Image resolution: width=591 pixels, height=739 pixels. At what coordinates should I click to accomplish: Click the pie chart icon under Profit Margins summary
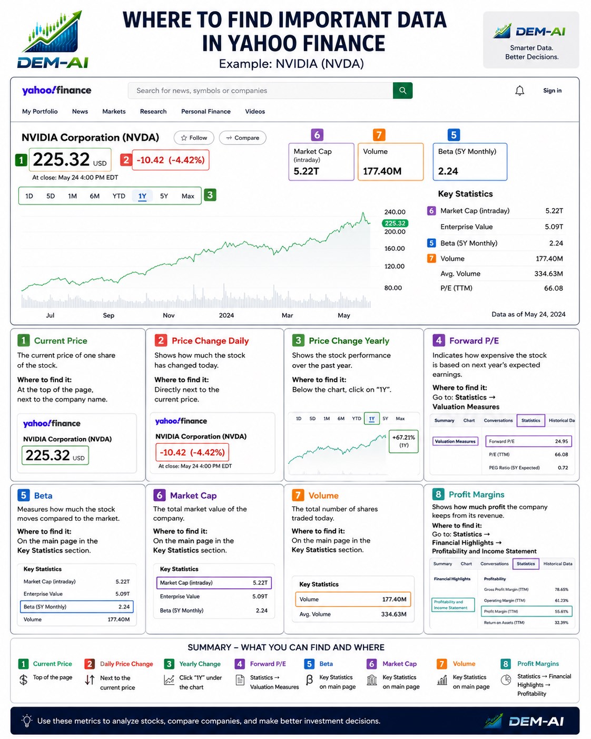(506, 680)
